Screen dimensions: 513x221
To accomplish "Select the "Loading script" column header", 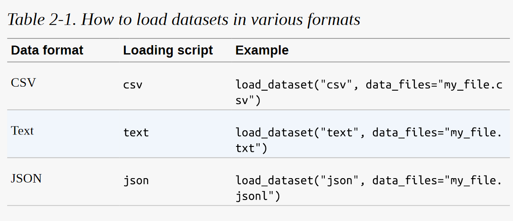I will 168,50.
